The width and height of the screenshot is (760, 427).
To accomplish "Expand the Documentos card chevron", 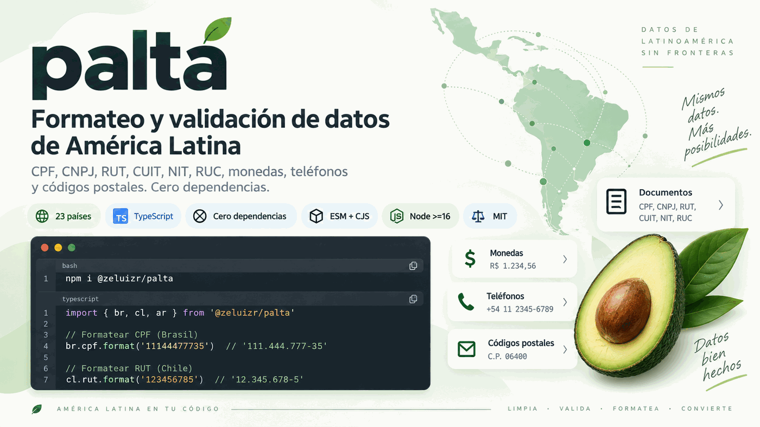I will (x=721, y=205).
